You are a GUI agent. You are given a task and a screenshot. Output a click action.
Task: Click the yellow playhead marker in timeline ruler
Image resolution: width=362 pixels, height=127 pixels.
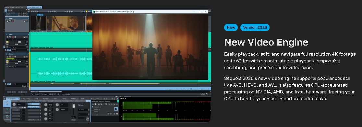86,11
